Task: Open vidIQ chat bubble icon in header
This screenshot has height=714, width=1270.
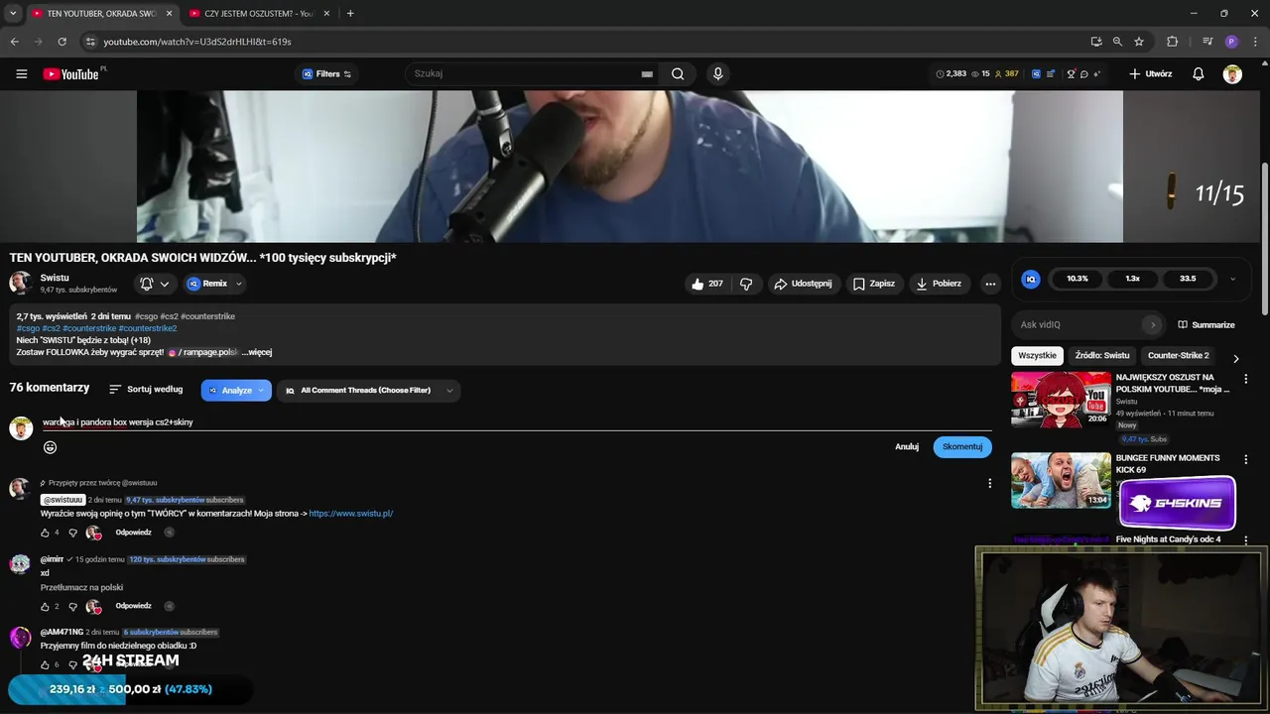Action: pyautogui.click(x=1084, y=73)
